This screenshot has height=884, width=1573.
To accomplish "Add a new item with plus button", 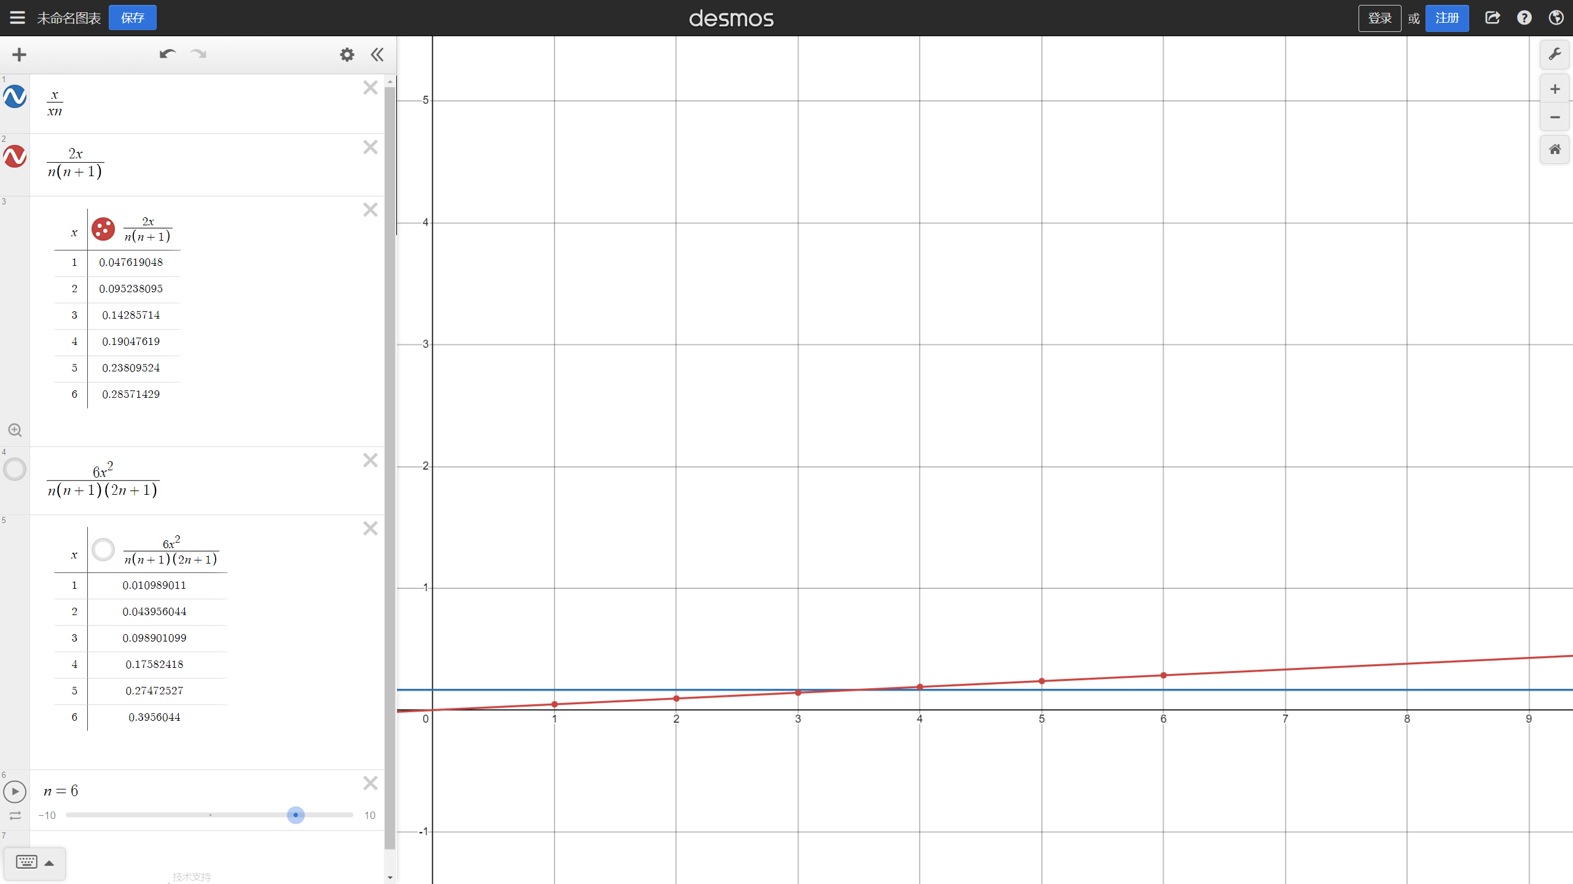I will coord(19,55).
